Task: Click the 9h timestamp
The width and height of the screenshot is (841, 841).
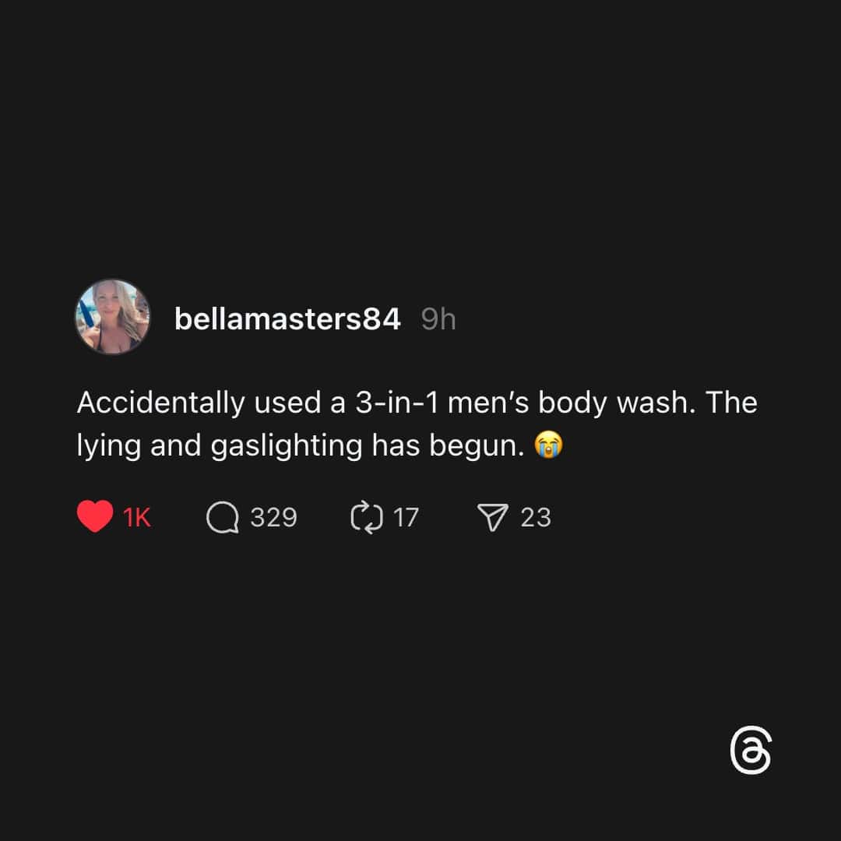Action: 438,319
